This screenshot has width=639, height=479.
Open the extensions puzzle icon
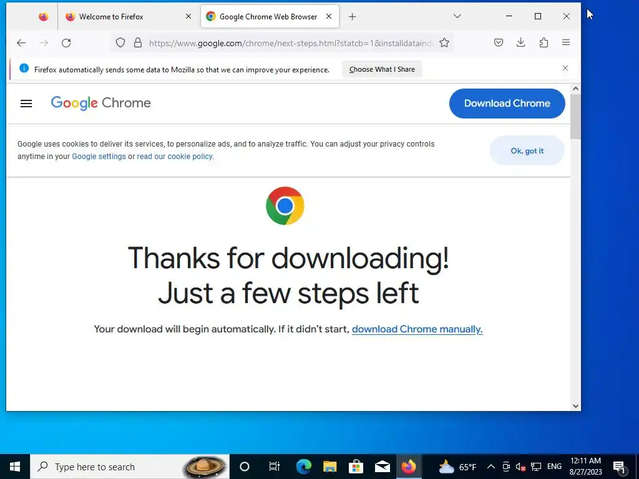pyautogui.click(x=544, y=42)
